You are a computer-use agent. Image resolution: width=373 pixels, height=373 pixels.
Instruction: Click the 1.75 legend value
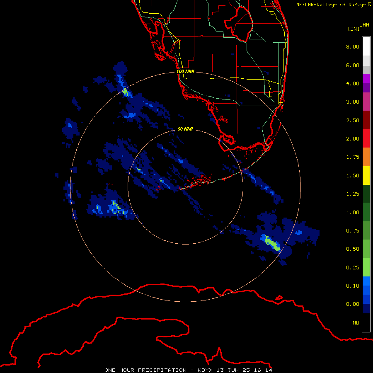tap(353, 157)
